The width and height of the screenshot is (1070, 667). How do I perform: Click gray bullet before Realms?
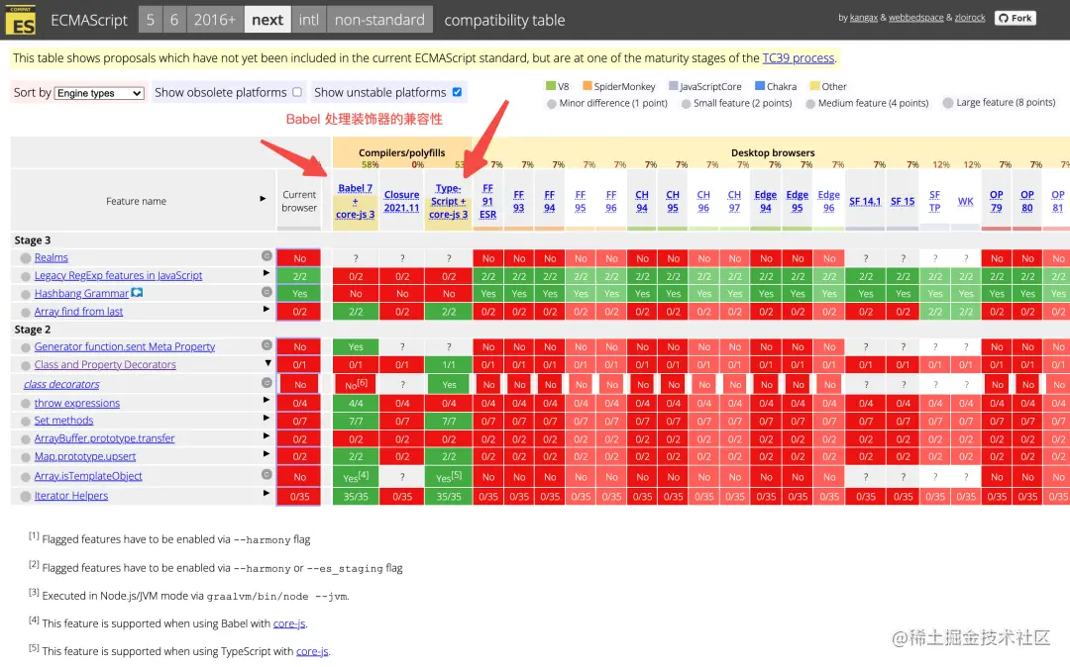[x=25, y=258]
